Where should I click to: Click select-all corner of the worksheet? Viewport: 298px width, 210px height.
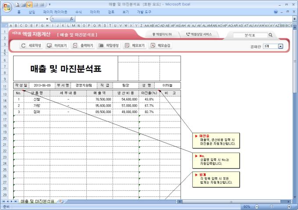[x=4, y=25]
